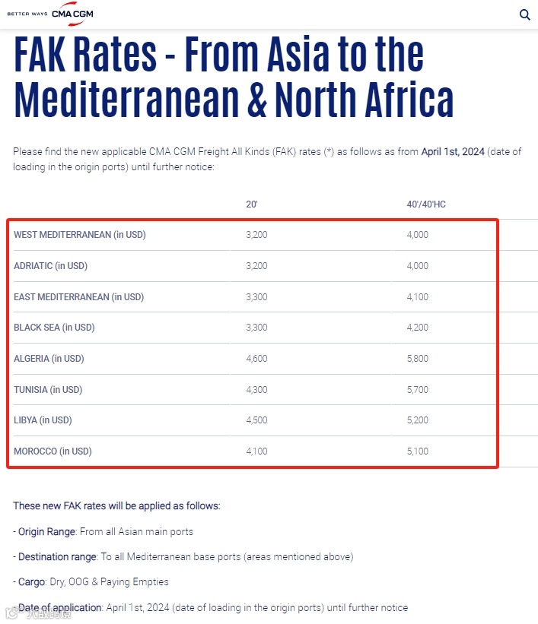Click the watermark logo in the corner
Image resolution: width=538 pixels, height=624 pixels.
(x=38, y=613)
